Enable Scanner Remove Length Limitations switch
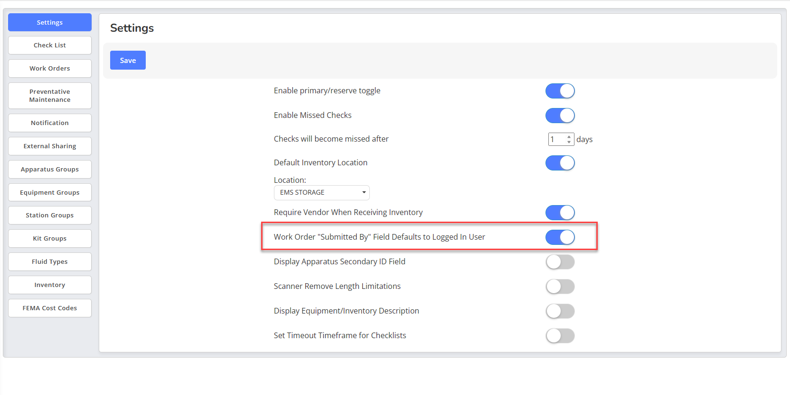Image resolution: width=790 pixels, height=395 pixels. [560, 287]
